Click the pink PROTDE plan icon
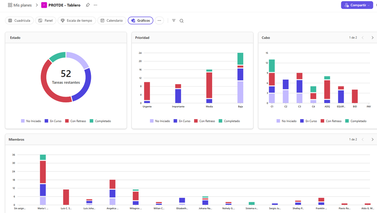The height and width of the screenshot is (213, 377). click(x=44, y=5)
